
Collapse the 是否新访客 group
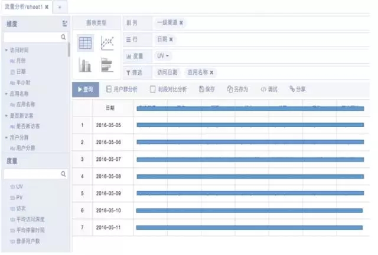point(6,115)
